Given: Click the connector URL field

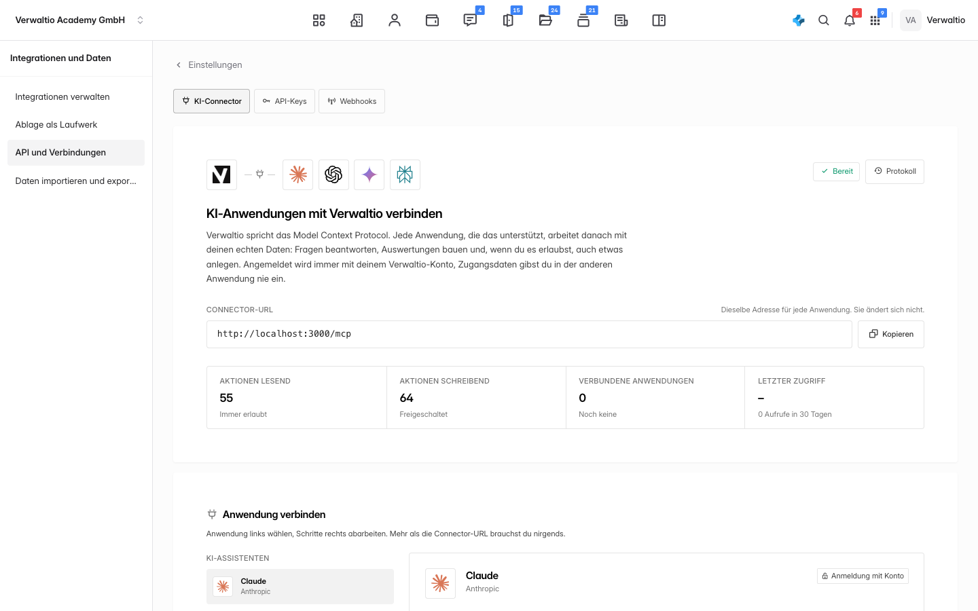Looking at the screenshot, I should click(x=529, y=334).
